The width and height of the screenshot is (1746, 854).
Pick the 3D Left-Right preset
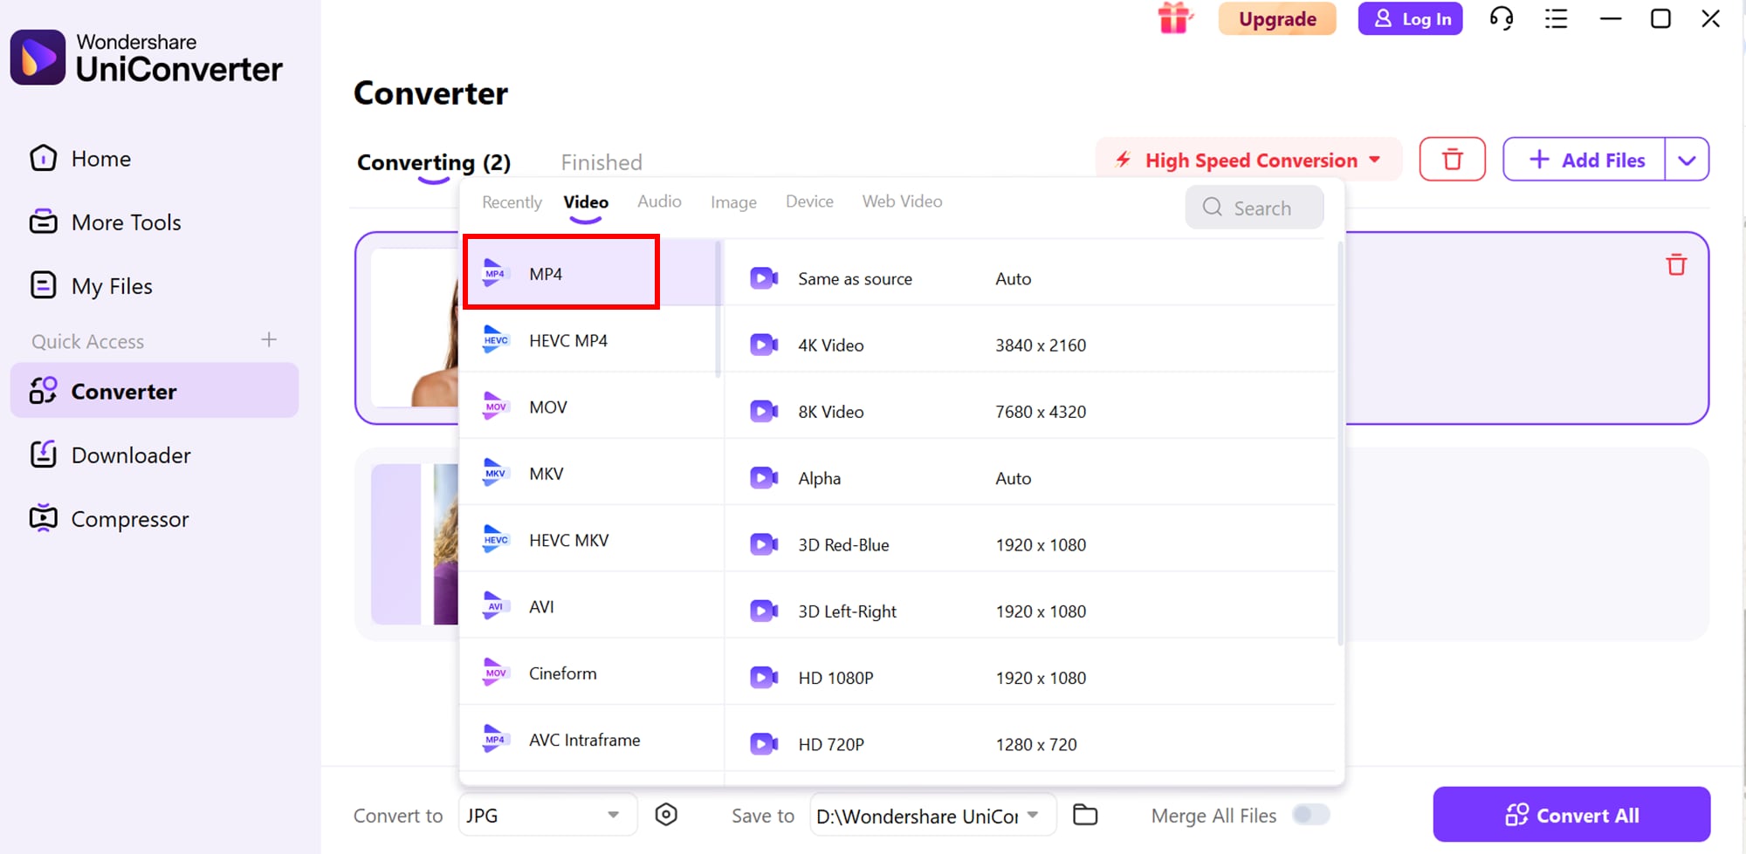click(1031, 611)
